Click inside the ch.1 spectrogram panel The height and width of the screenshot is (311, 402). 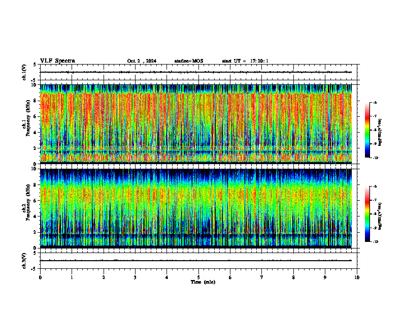(196, 124)
